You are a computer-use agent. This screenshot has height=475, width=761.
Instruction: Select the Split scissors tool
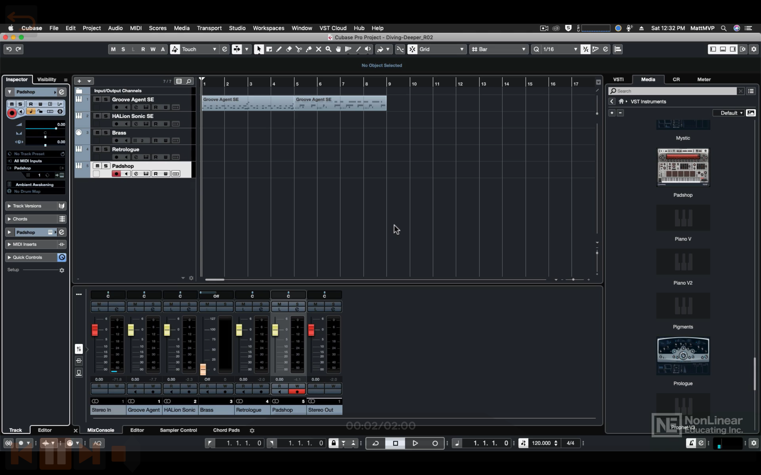click(299, 49)
